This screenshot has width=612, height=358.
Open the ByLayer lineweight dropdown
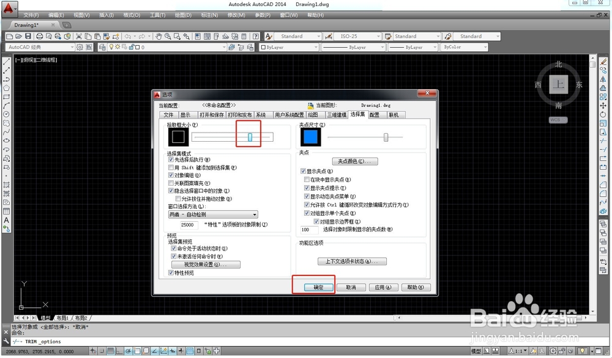coord(413,47)
